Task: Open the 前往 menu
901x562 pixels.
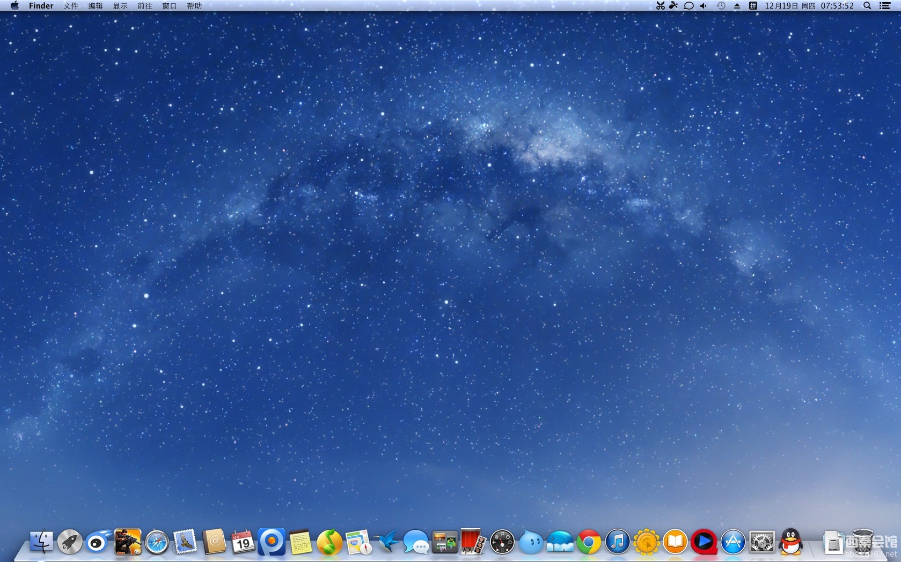Action: [x=144, y=6]
